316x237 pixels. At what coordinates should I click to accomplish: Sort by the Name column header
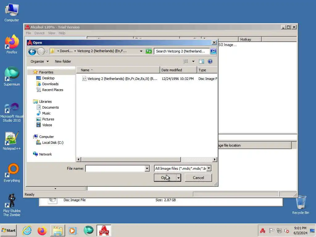118,70
